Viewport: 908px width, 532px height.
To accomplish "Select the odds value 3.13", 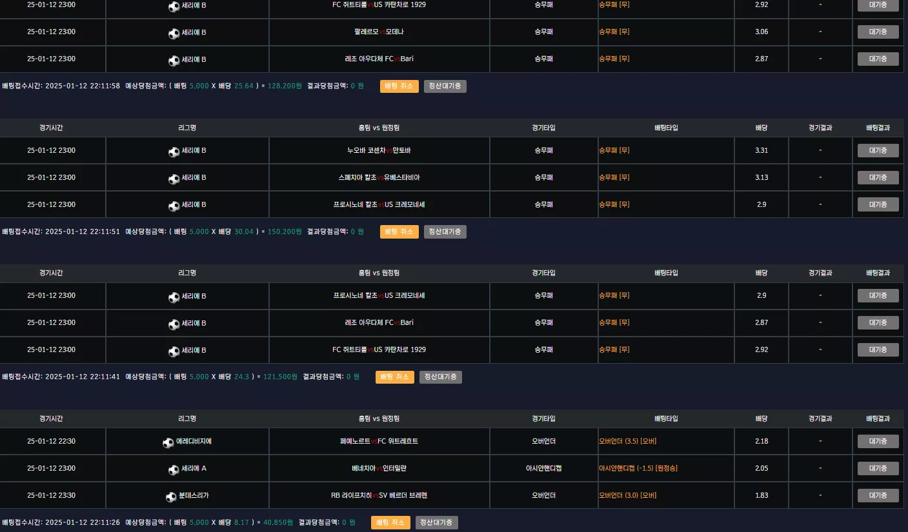I will (762, 177).
